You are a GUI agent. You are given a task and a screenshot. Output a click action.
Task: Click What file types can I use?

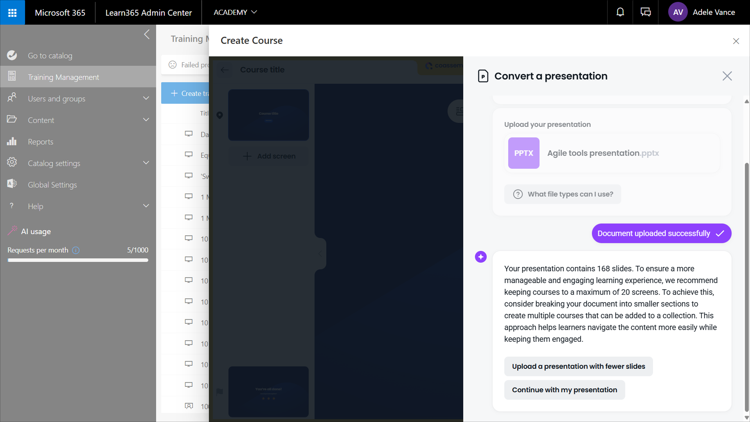(563, 194)
